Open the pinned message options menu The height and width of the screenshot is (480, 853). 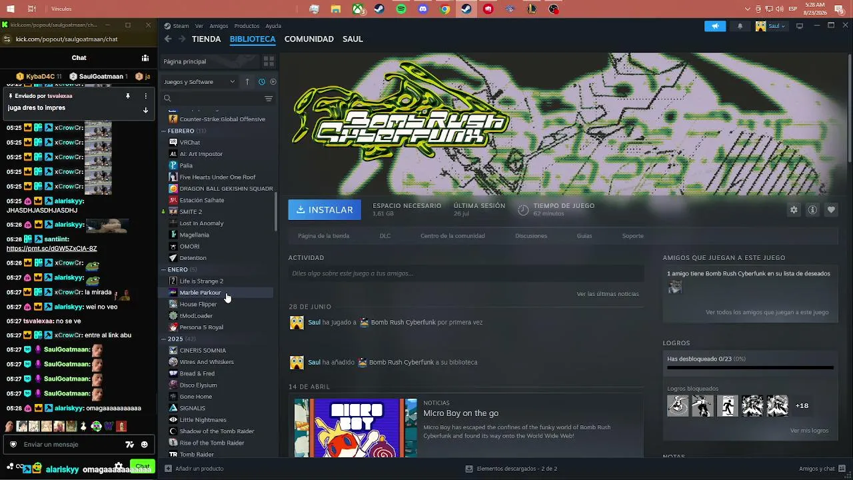(145, 96)
